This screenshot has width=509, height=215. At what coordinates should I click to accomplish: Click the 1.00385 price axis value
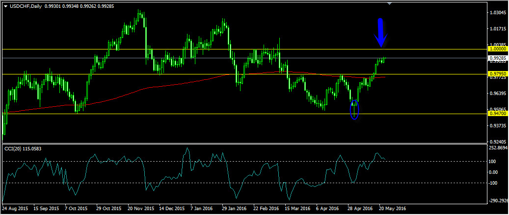(x=498, y=45)
